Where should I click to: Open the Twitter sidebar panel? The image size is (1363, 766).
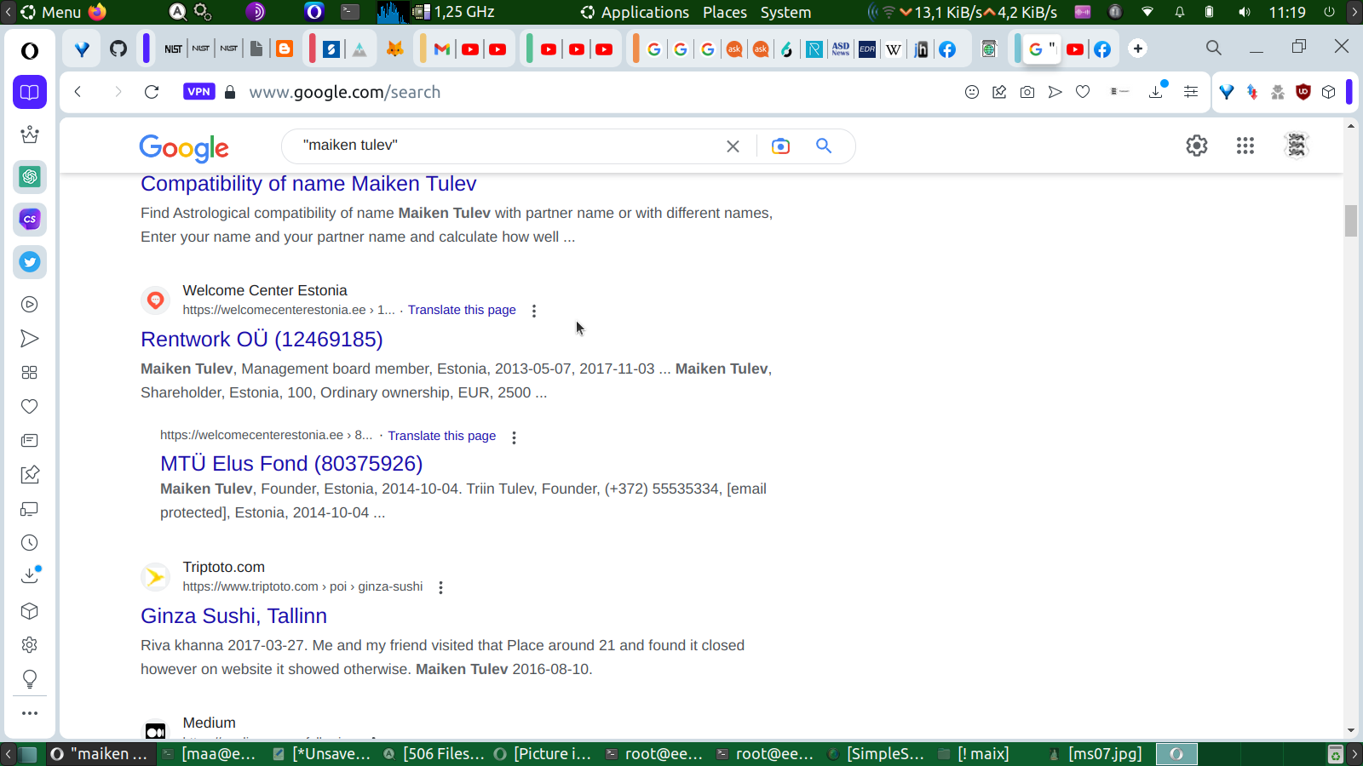(x=30, y=262)
